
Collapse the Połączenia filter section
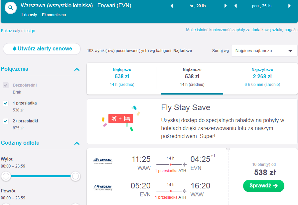[77, 69]
